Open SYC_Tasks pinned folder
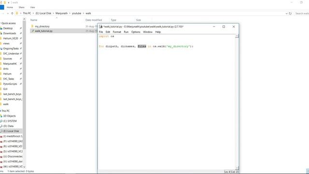 click(9, 79)
